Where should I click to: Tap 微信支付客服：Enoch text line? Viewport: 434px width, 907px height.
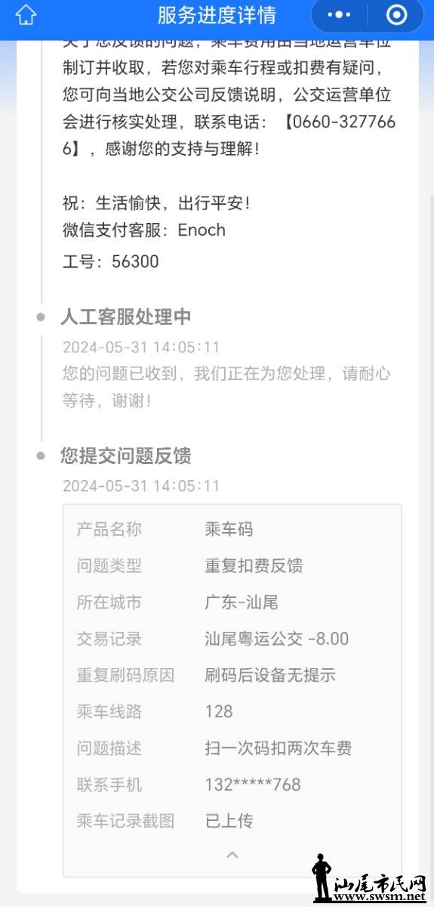(x=144, y=230)
